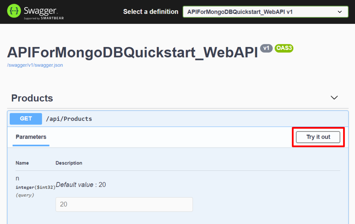Open the /swagger/v1/swagger.json link
The image size is (355, 224).
click(35, 65)
